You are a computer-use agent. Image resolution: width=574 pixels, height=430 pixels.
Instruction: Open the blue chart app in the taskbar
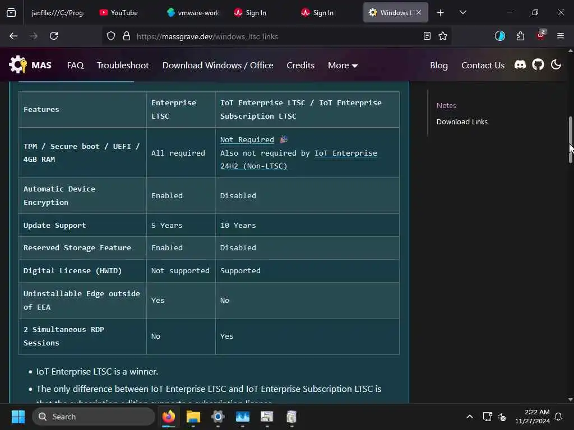[242, 417]
